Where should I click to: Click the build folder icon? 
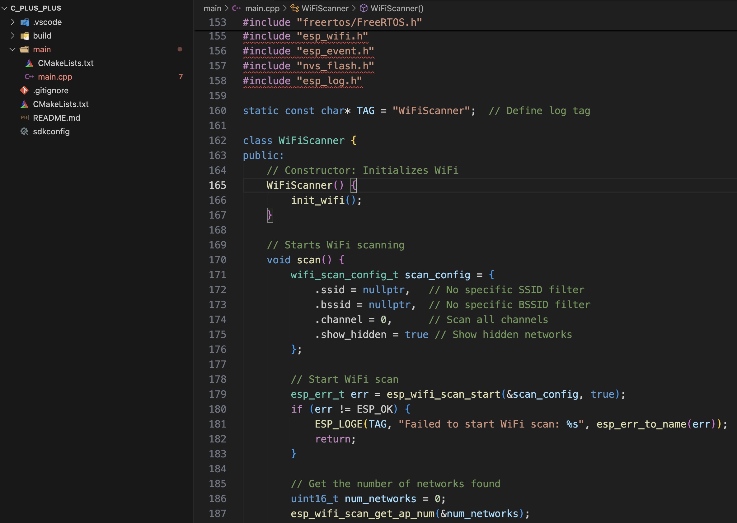[25, 36]
